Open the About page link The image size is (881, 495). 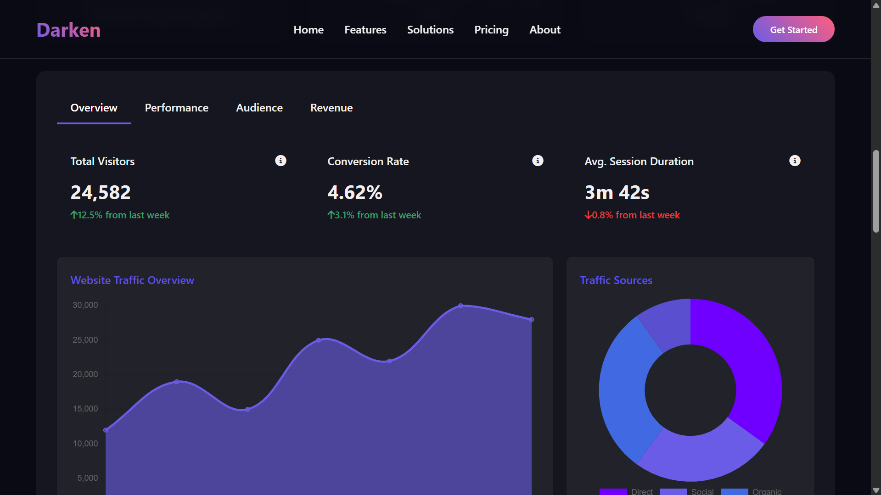[x=545, y=30]
